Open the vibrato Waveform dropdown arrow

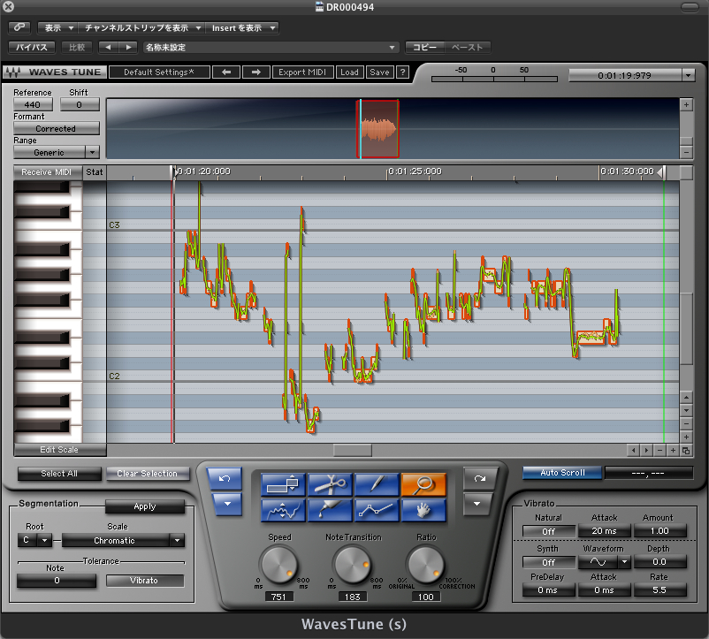(624, 562)
